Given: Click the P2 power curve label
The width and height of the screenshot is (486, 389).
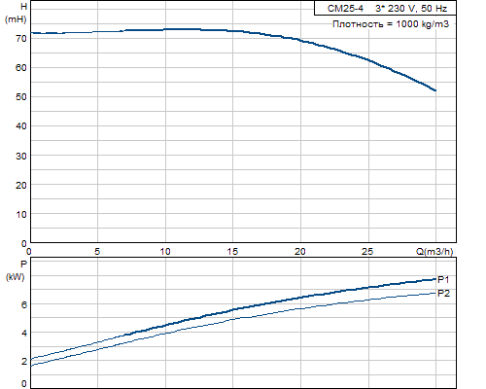Looking at the screenshot, I should click(x=443, y=294).
